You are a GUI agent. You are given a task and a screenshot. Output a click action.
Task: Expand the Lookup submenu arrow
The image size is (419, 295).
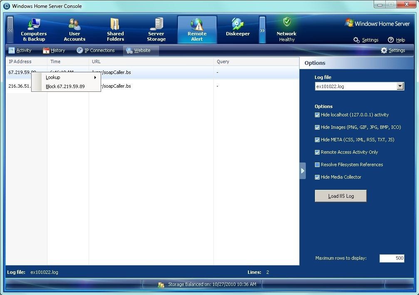(x=95, y=78)
